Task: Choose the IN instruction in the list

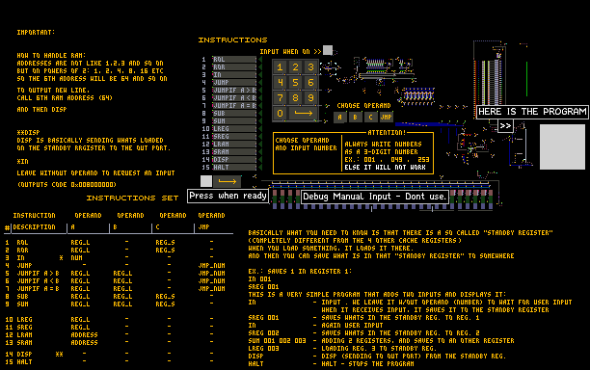Action: (234, 75)
